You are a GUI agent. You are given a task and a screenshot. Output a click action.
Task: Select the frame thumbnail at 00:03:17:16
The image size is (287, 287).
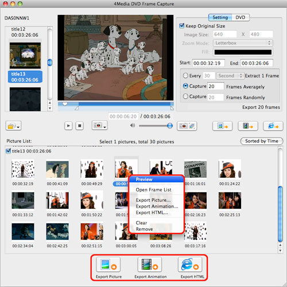point(195,231)
